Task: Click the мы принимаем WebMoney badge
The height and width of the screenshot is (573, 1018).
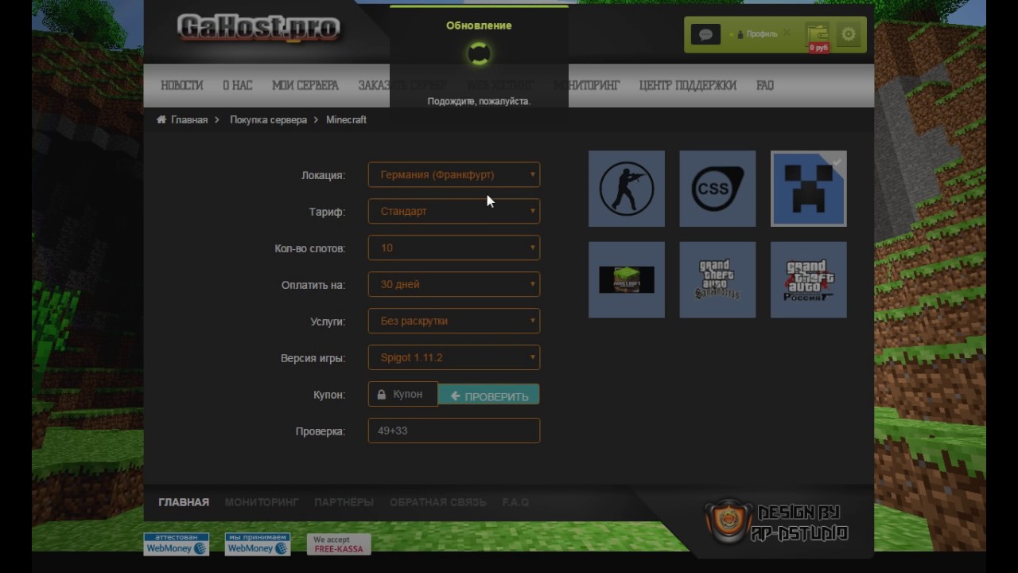Action: pos(258,544)
